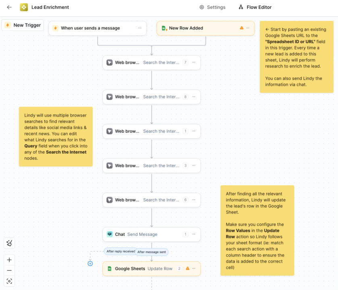Click the back arrow icon
The image size is (338, 290).
[x=9, y=7]
